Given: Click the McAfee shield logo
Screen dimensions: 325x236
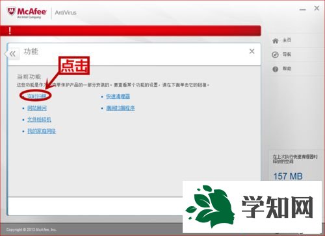Looking at the screenshot, I should (12, 11).
